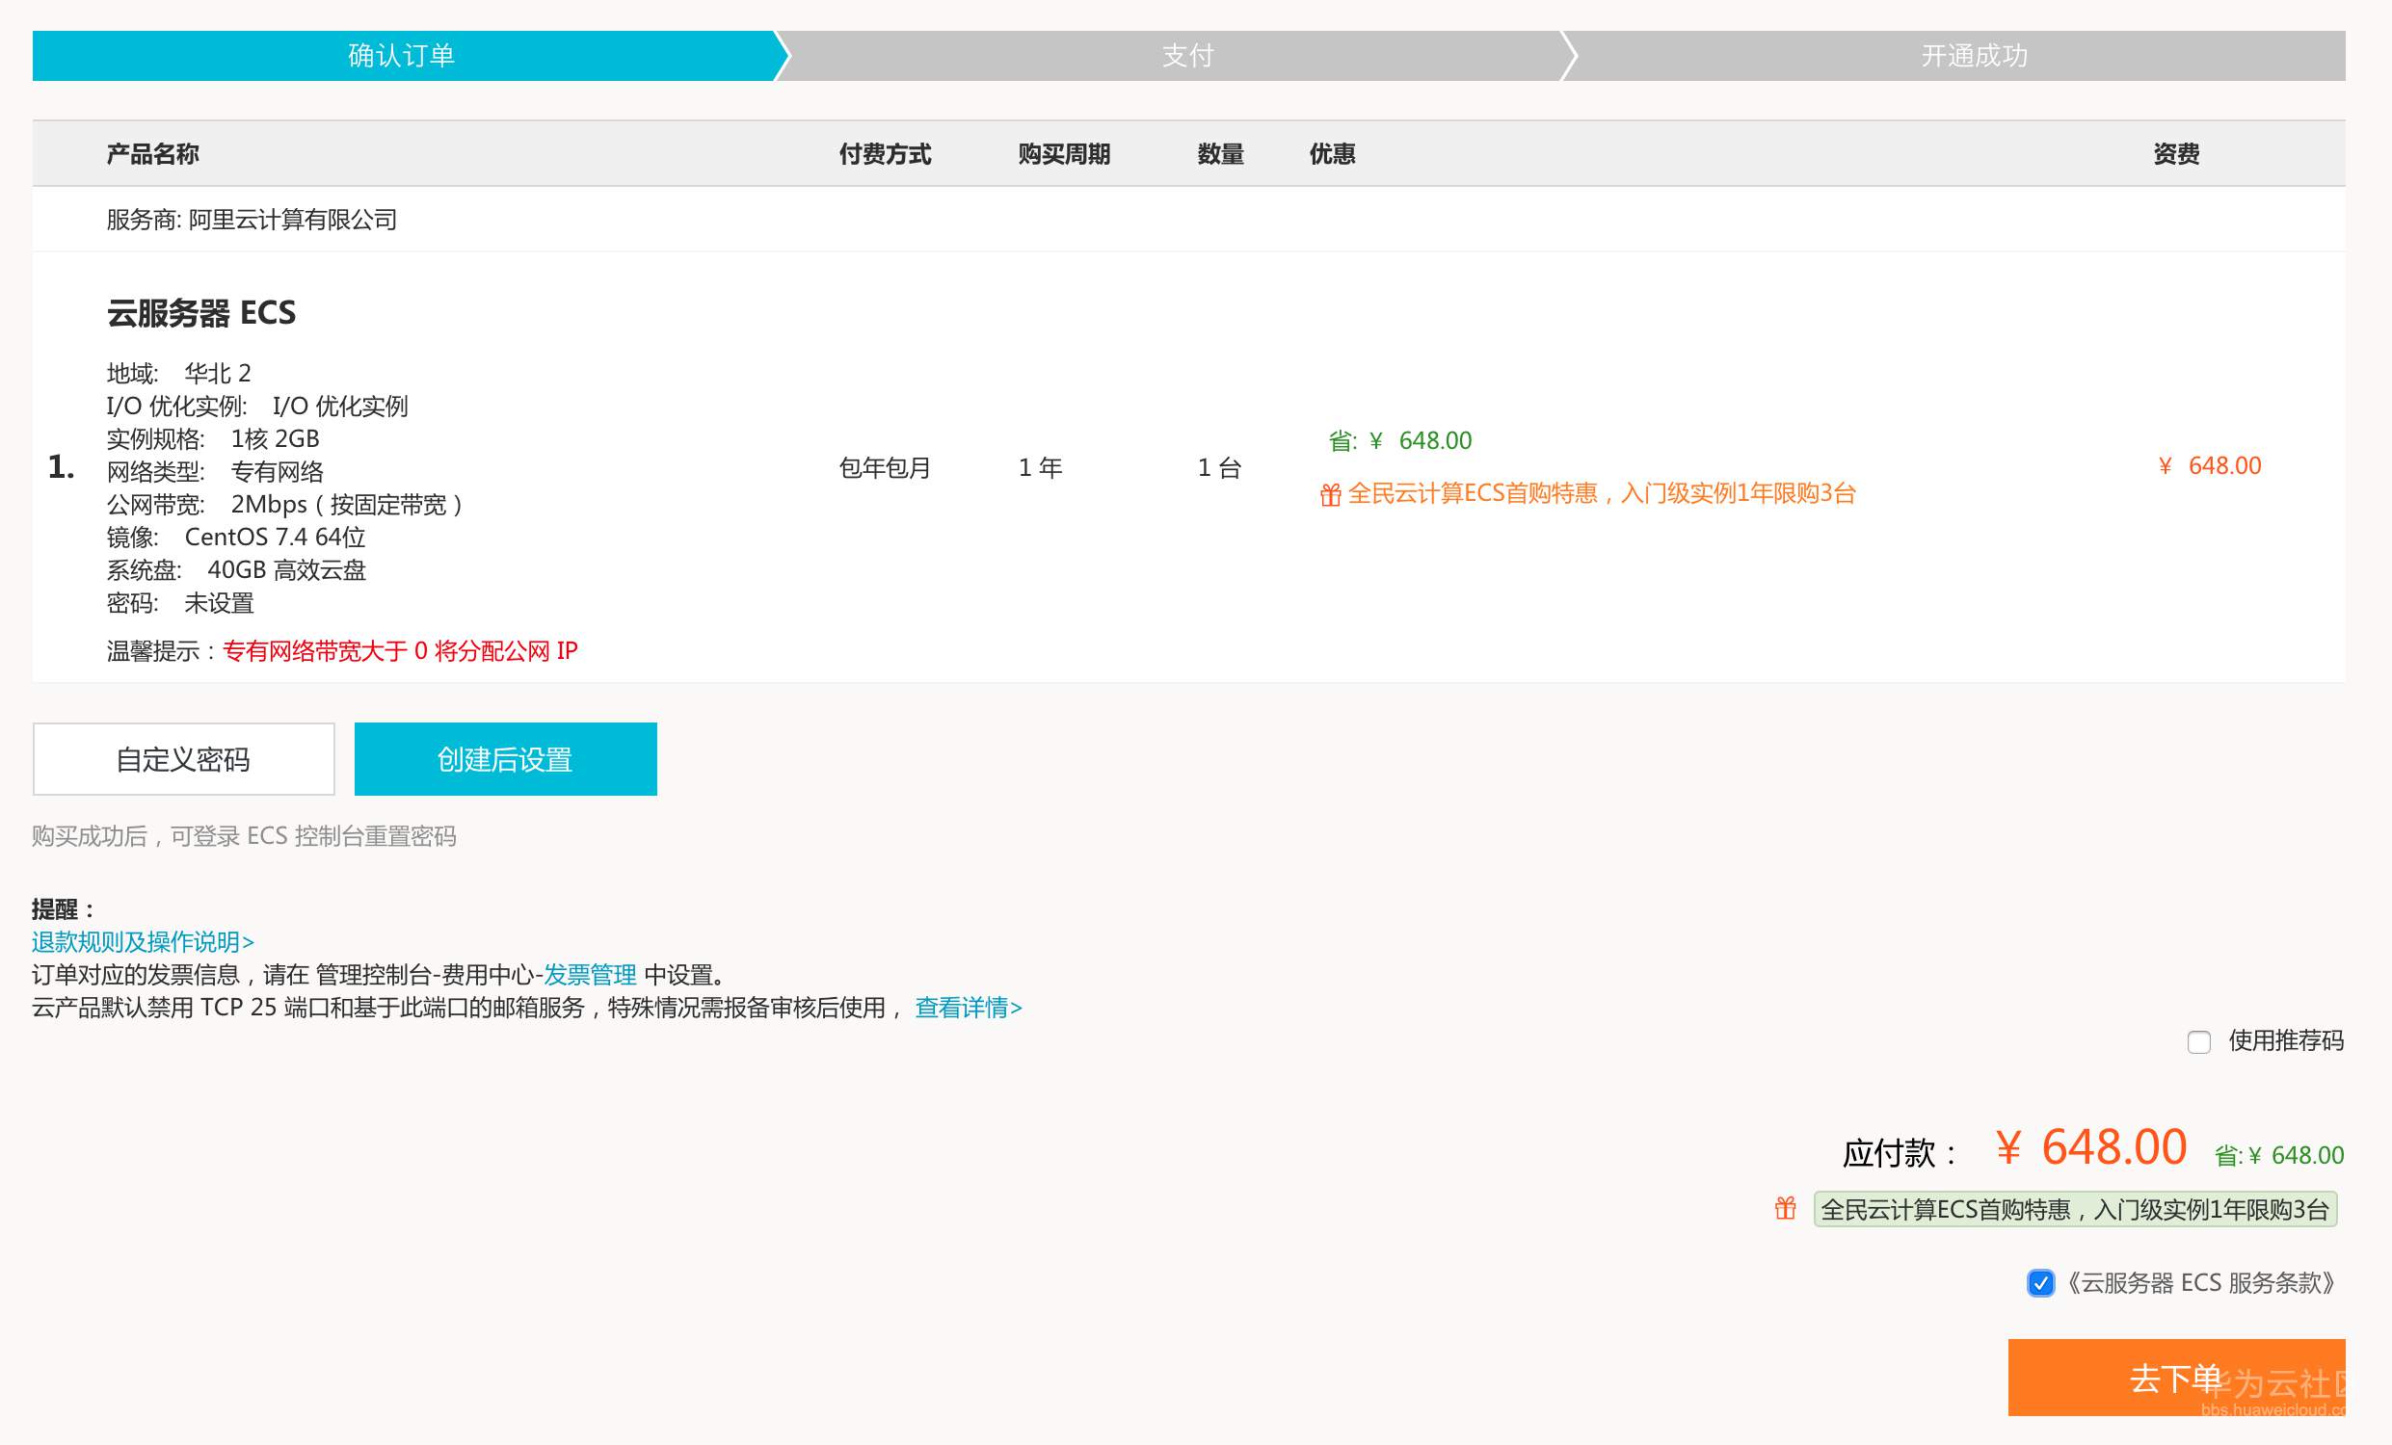Screen dimensions: 2392x1445
Task: Click the 创建后设置 button
Action: 506,759
